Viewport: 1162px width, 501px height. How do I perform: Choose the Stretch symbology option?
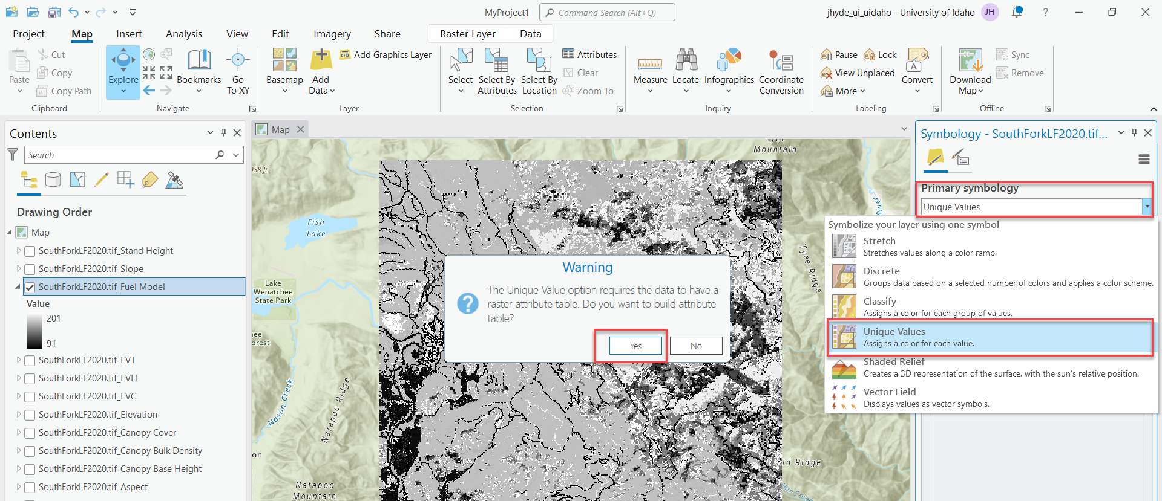(x=990, y=247)
